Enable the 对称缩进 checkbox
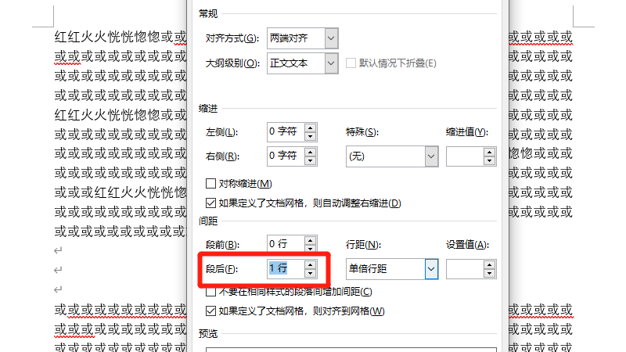 pos(210,184)
